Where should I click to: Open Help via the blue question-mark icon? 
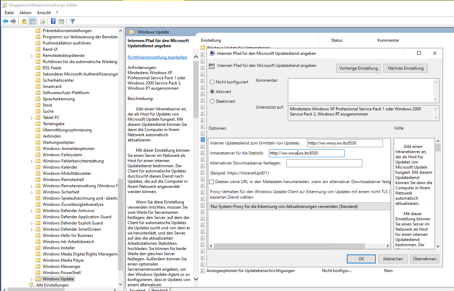[x=53, y=21]
